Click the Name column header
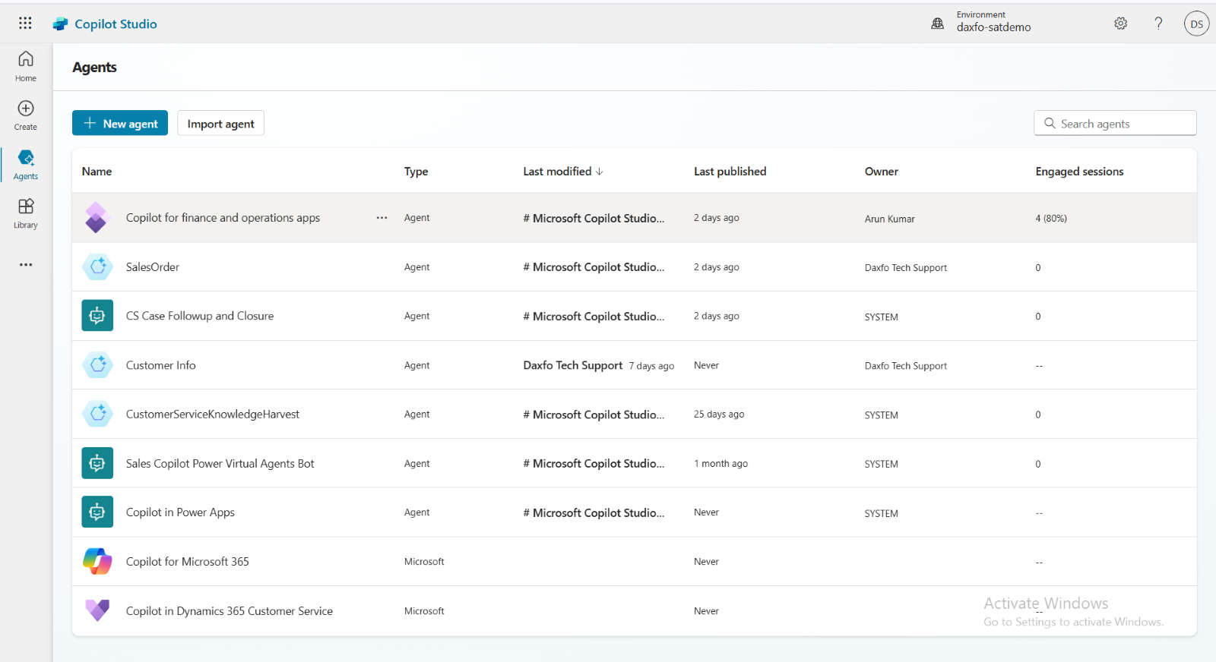Screen dimensions: 1216x662 (x=97, y=172)
